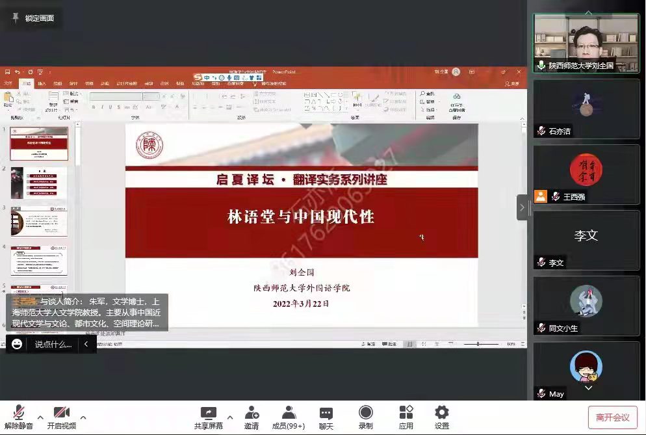Expand video options arrow beside 开启视频

click(83, 417)
